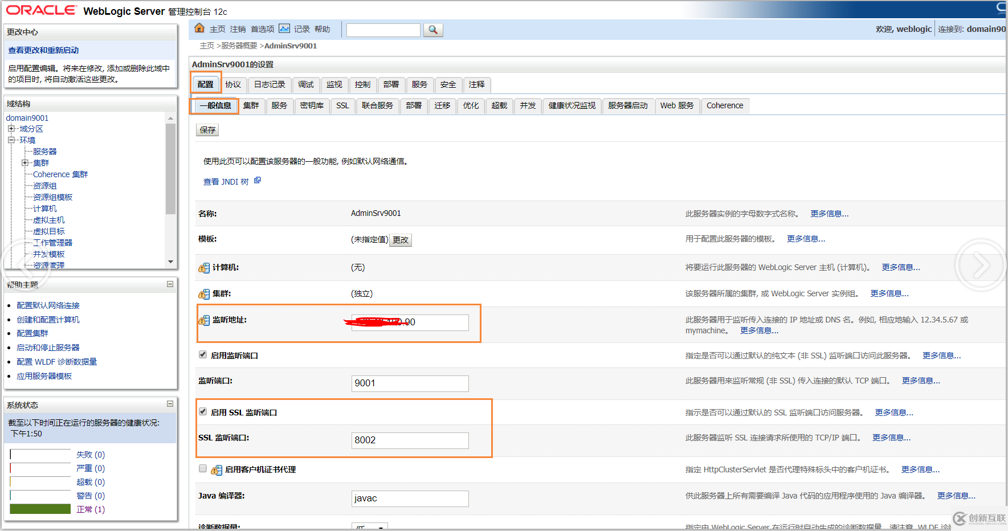1008x531 pixels.
Task: Toggle the 启用监听端口 checkbox
Action: pyautogui.click(x=203, y=354)
